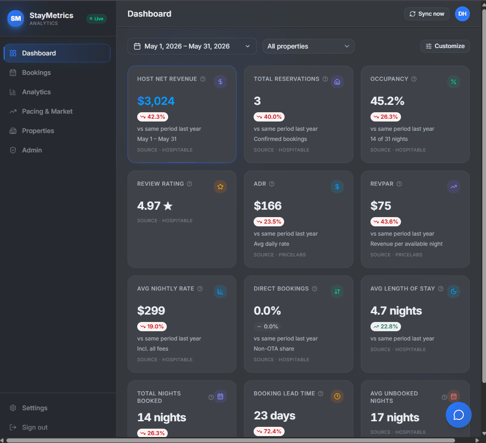Click the Direct Bookings arrows icon
The image size is (486, 443).
point(337,291)
